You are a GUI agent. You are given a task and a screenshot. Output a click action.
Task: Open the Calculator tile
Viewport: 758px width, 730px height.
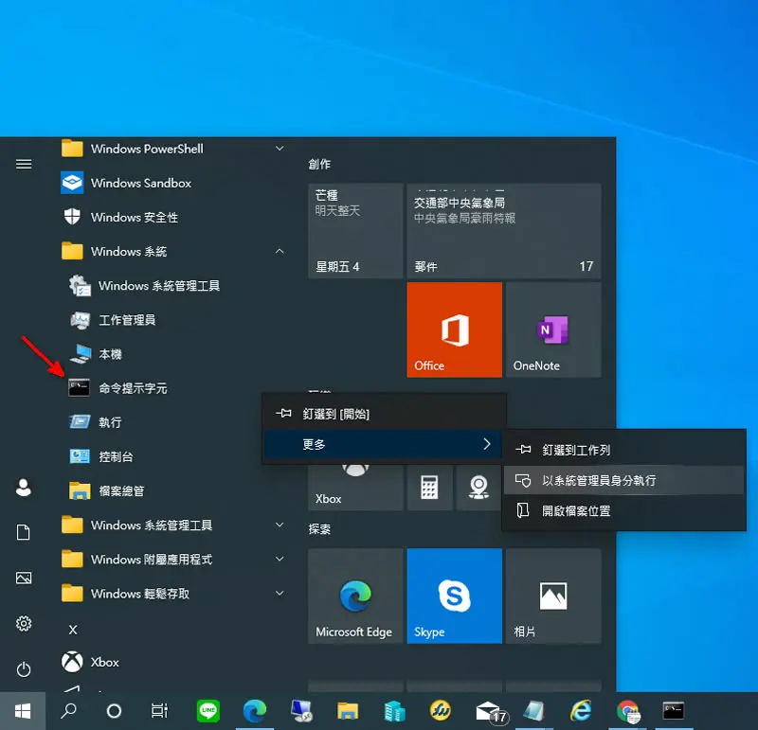click(429, 487)
